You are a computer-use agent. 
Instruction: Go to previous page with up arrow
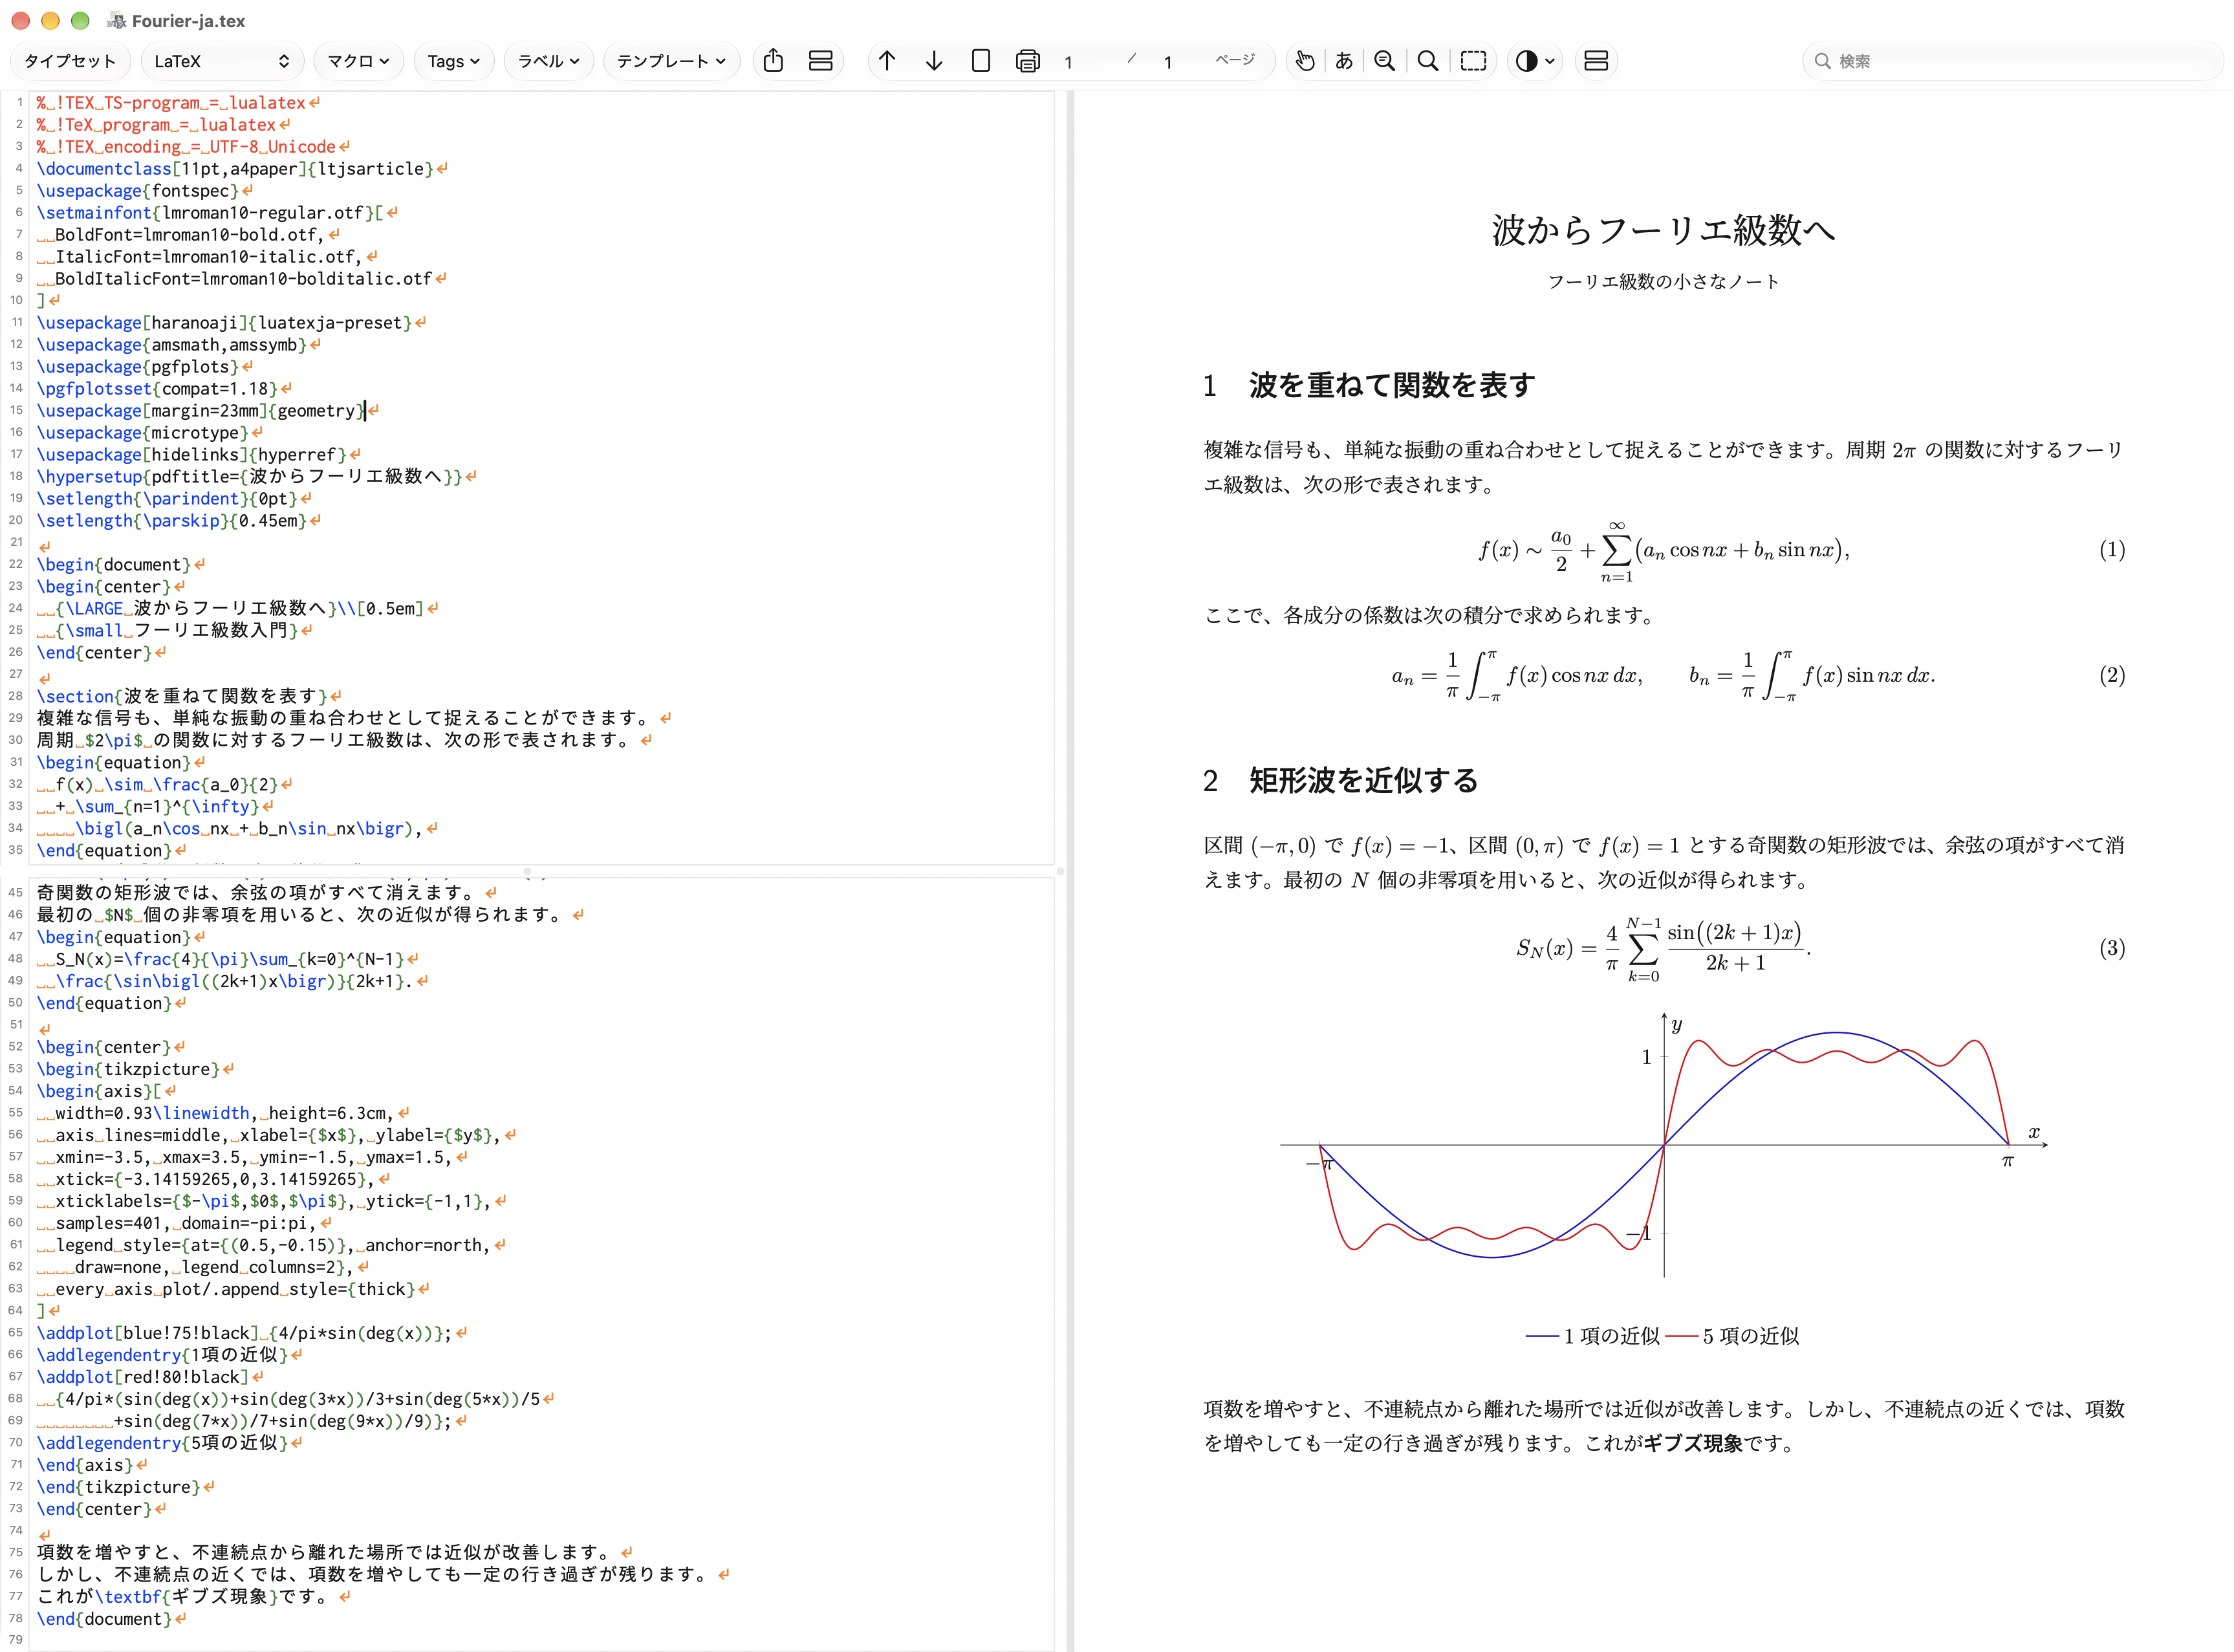(x=887, y=61)
